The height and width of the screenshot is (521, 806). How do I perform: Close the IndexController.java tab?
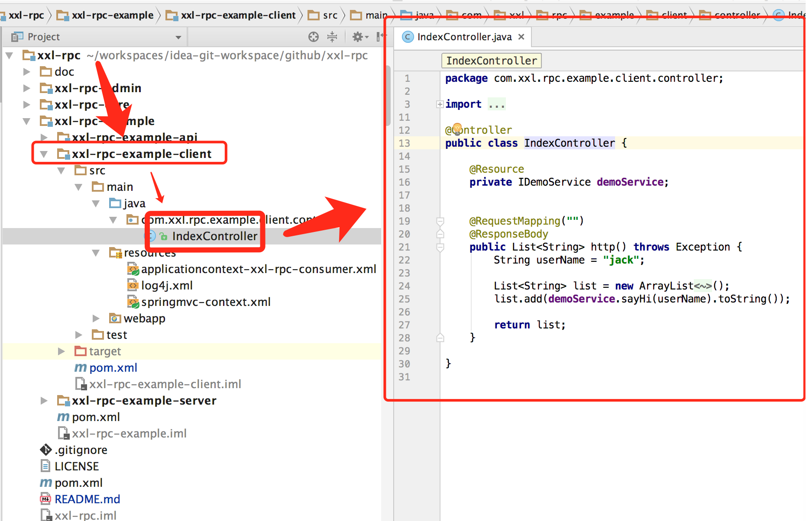(x=521, y=37)
